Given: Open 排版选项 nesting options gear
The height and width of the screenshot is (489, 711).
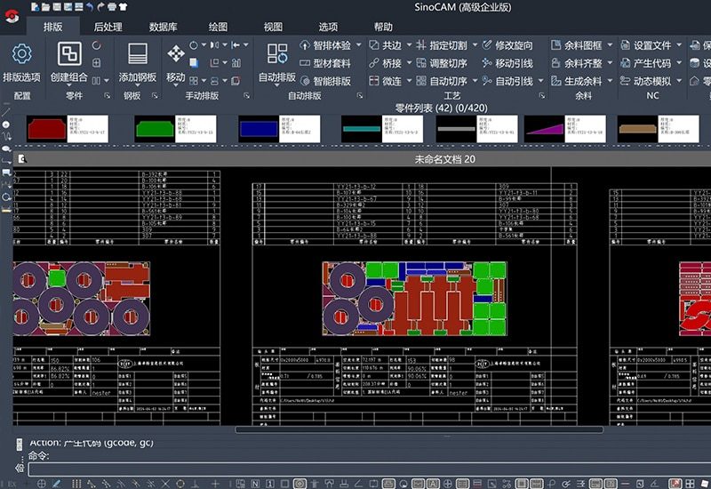Looking at the screenshot, I should (21, 61).
